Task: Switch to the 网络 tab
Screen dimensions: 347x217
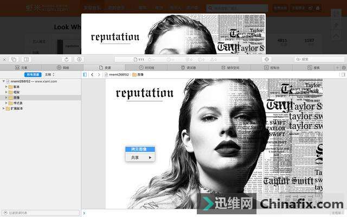Action: (63, 67)
